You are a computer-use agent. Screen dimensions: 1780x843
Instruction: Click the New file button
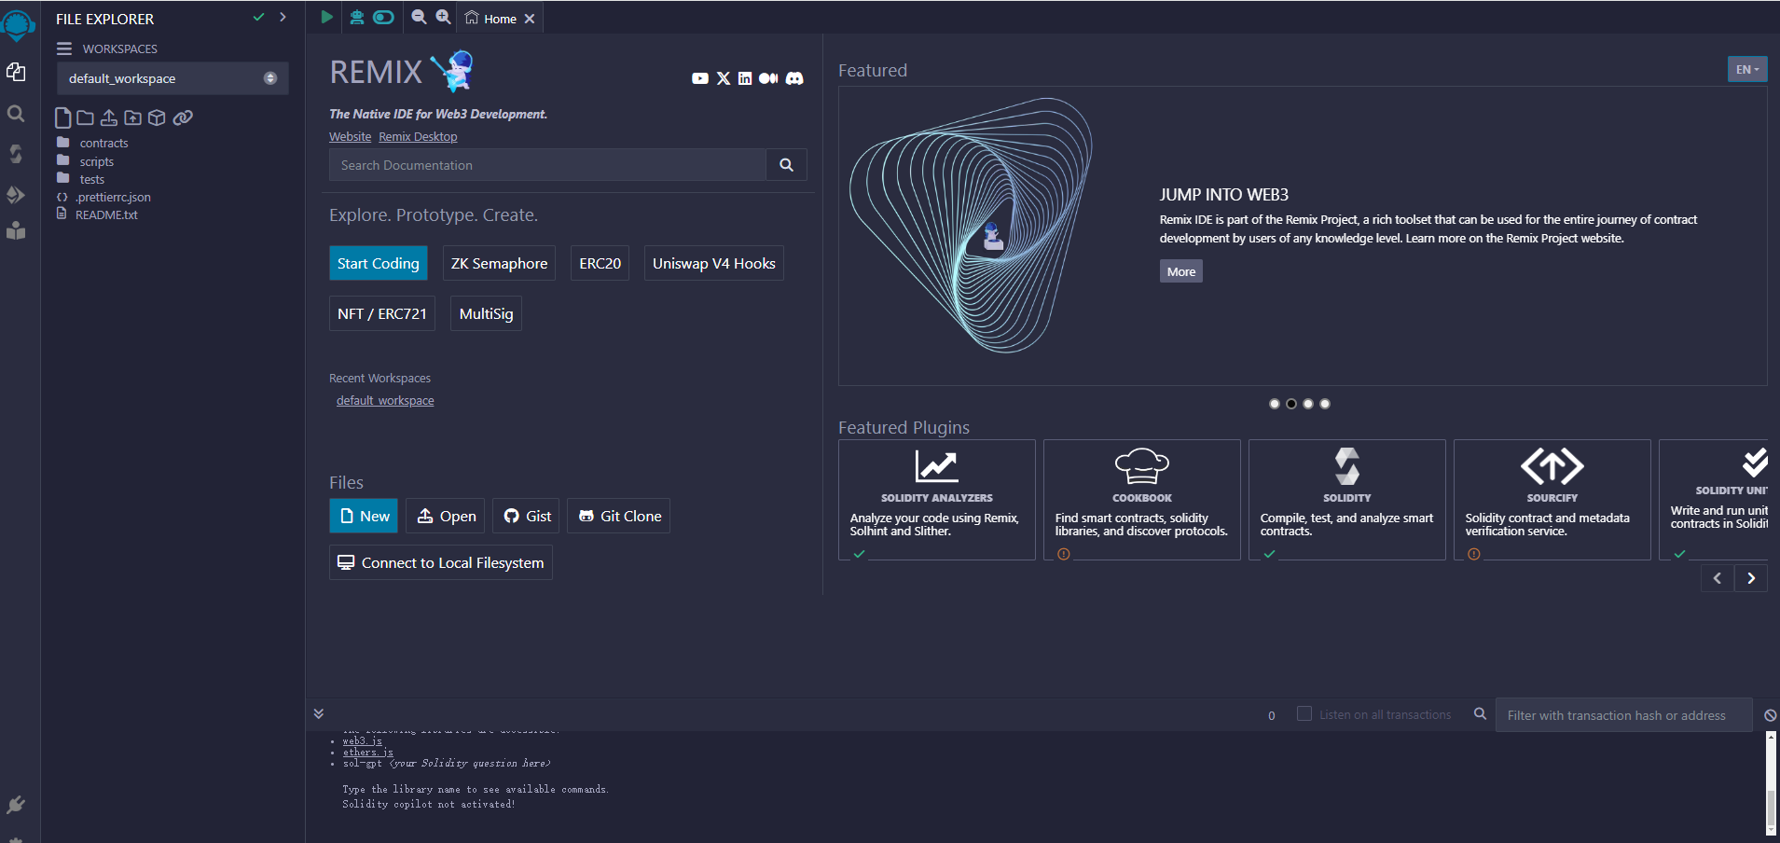364,516
